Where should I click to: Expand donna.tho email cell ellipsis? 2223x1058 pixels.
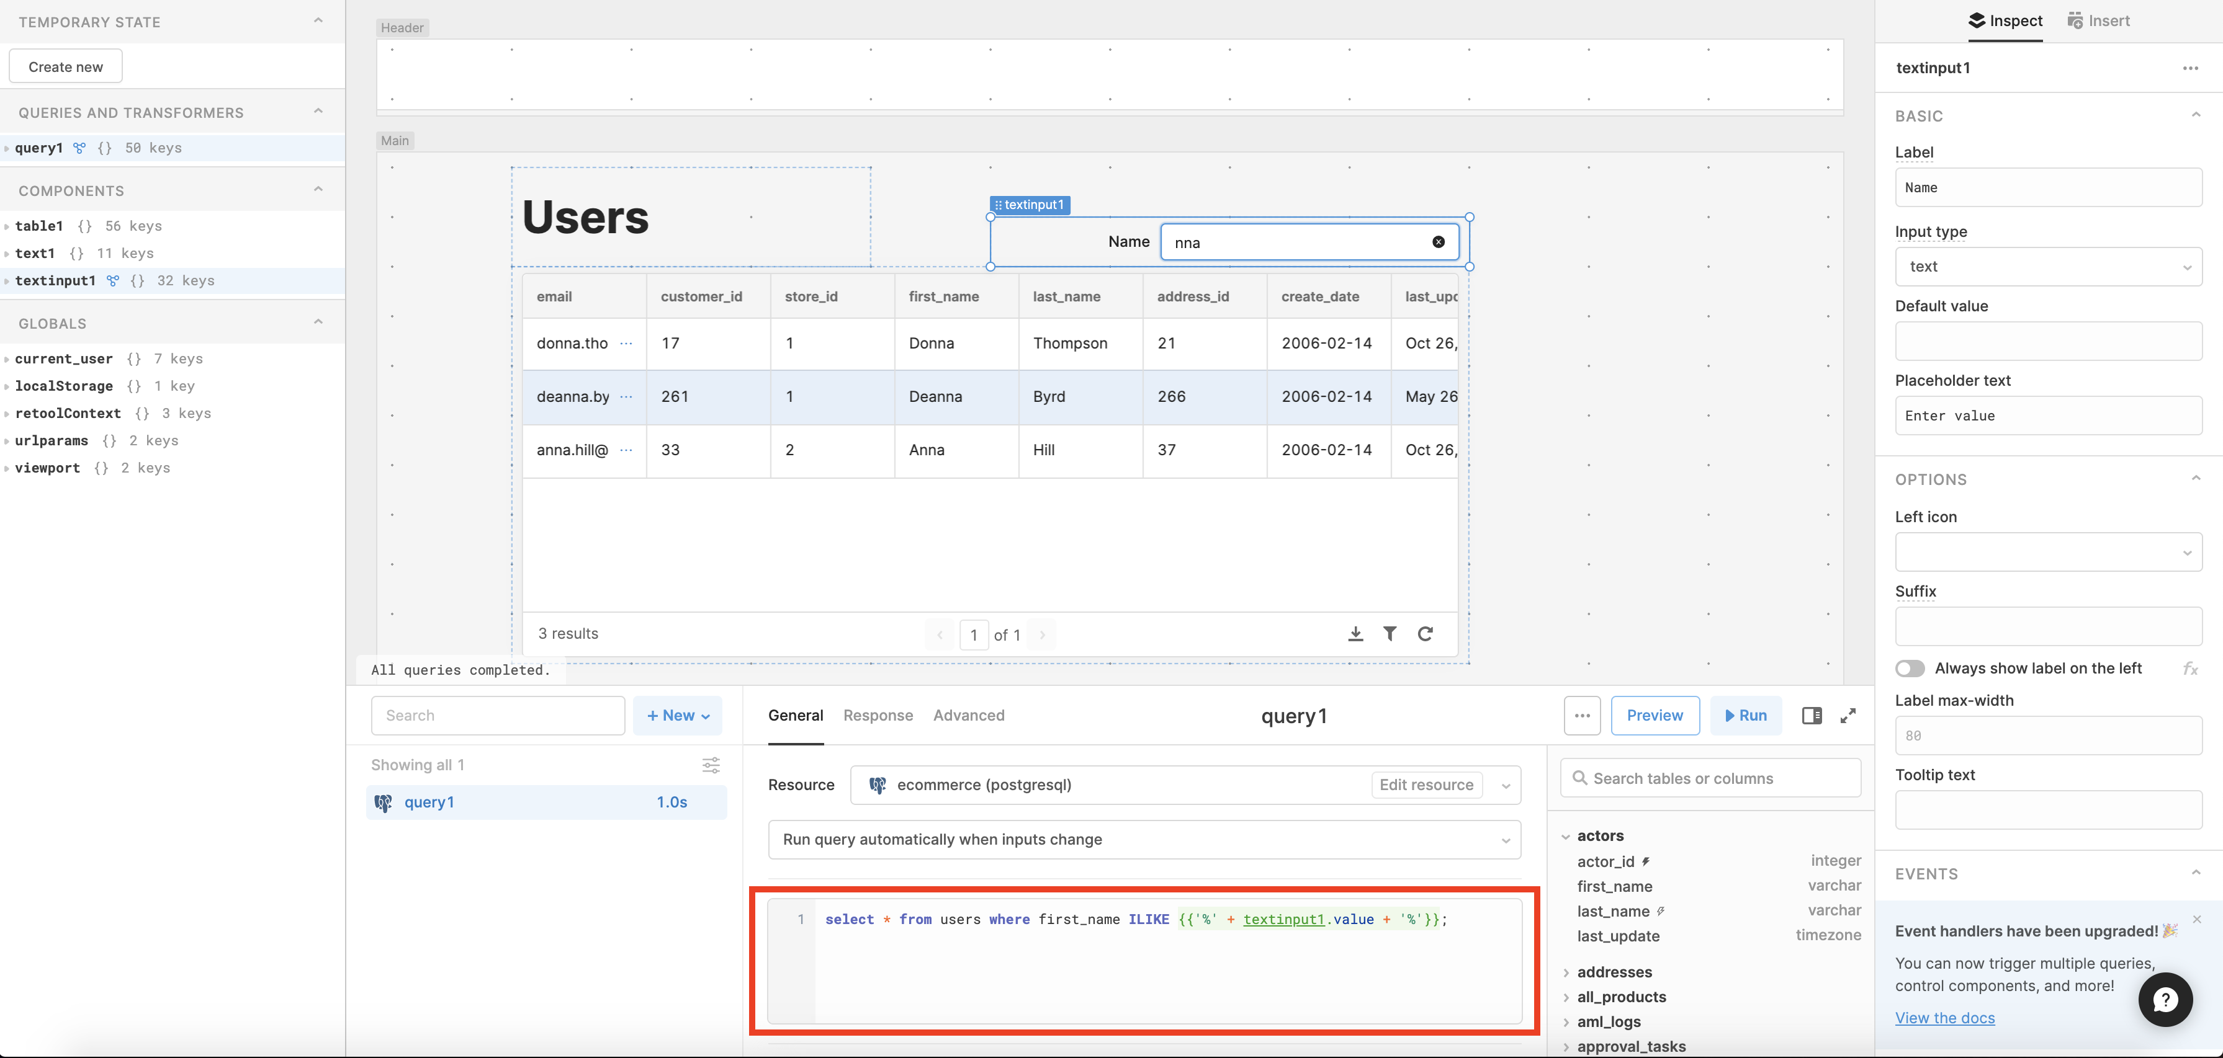pos(627,343)
